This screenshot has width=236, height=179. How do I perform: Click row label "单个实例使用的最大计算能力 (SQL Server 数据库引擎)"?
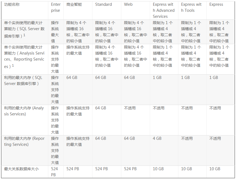(x=24, y=29)
